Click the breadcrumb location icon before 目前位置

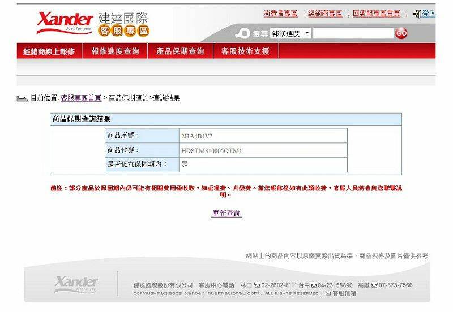(22, 98)
